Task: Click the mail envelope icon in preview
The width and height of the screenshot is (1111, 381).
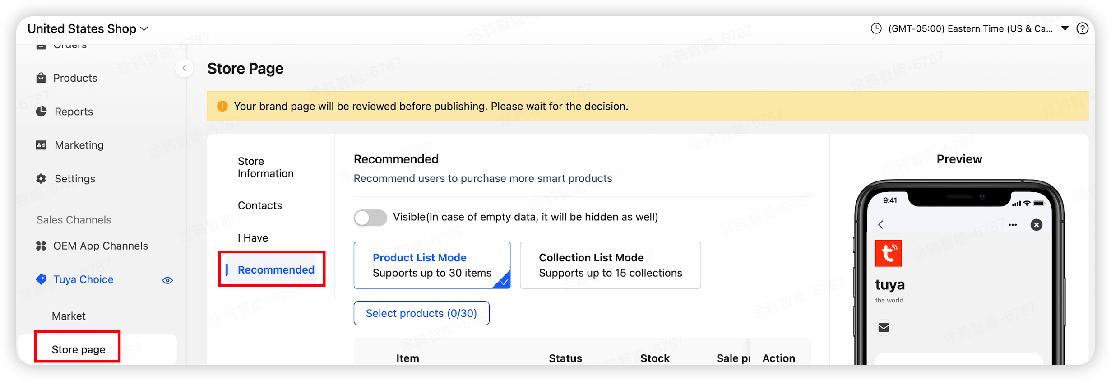Action: pyautogui.click(x=884, y=328)
